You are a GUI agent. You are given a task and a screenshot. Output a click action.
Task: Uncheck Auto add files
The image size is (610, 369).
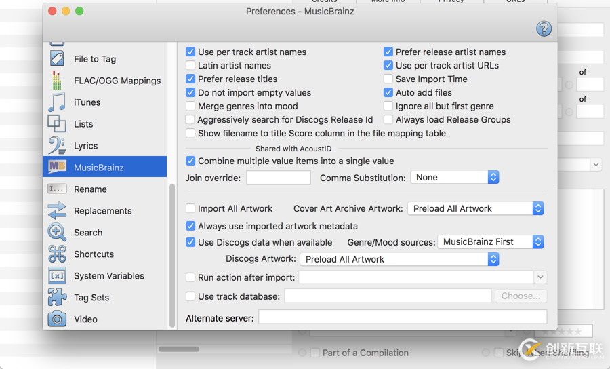[388, 93]
